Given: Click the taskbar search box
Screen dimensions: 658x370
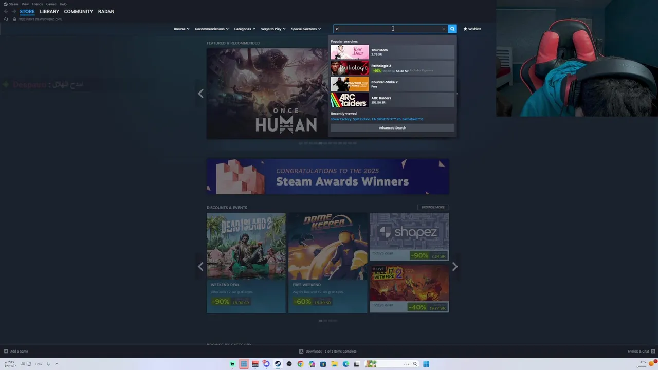Looking at the screenshot, I should point(392,364).
